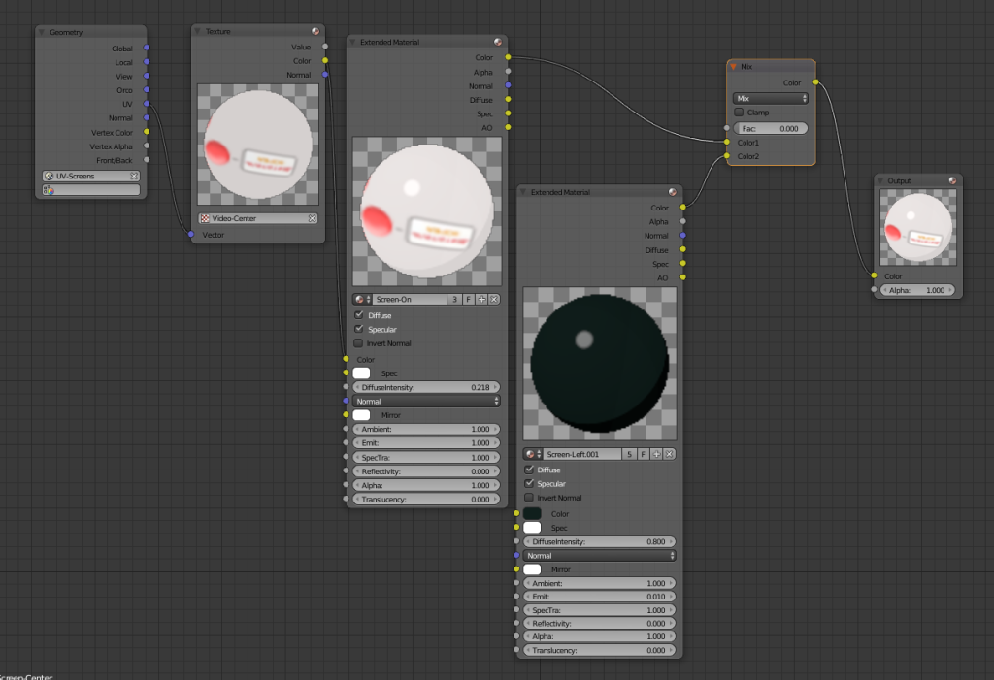Click the user count 3 button on Screen-On

[x=454, y=299]
